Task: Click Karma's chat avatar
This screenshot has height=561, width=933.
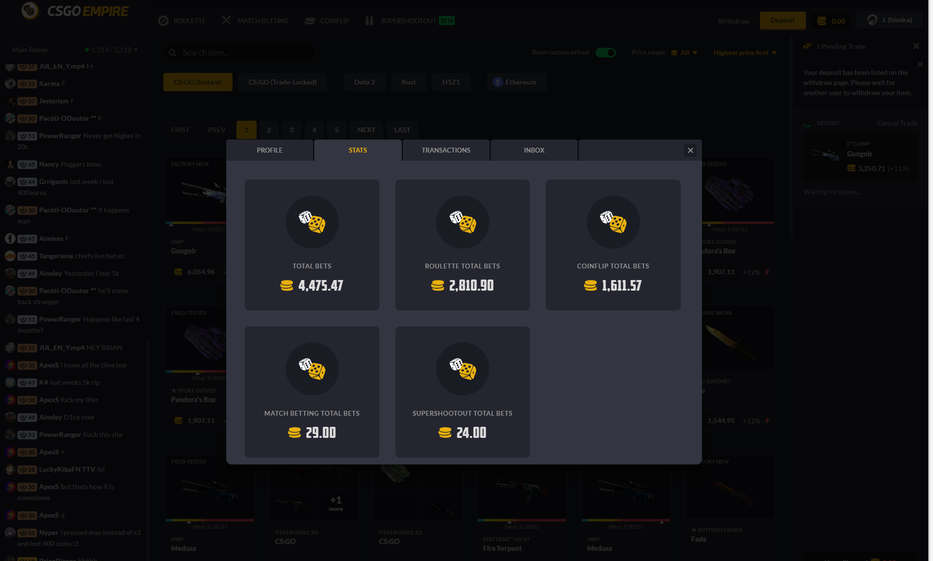Action: point(10,84)
